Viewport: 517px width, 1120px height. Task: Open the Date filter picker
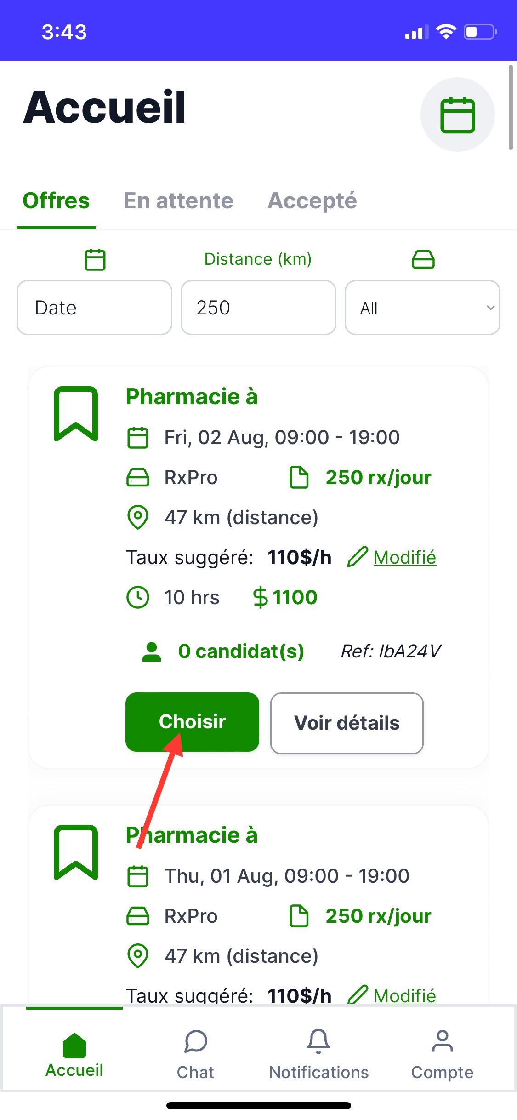94,308
